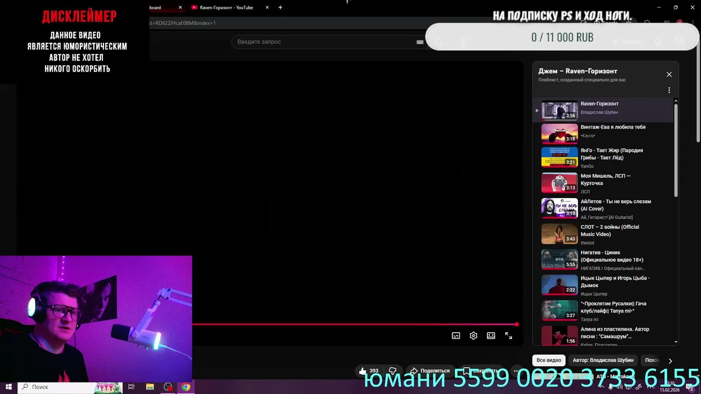This screenshot has height=394, width=701.
Task: Open a new browser tab
Action: click(x=280, y=8)
